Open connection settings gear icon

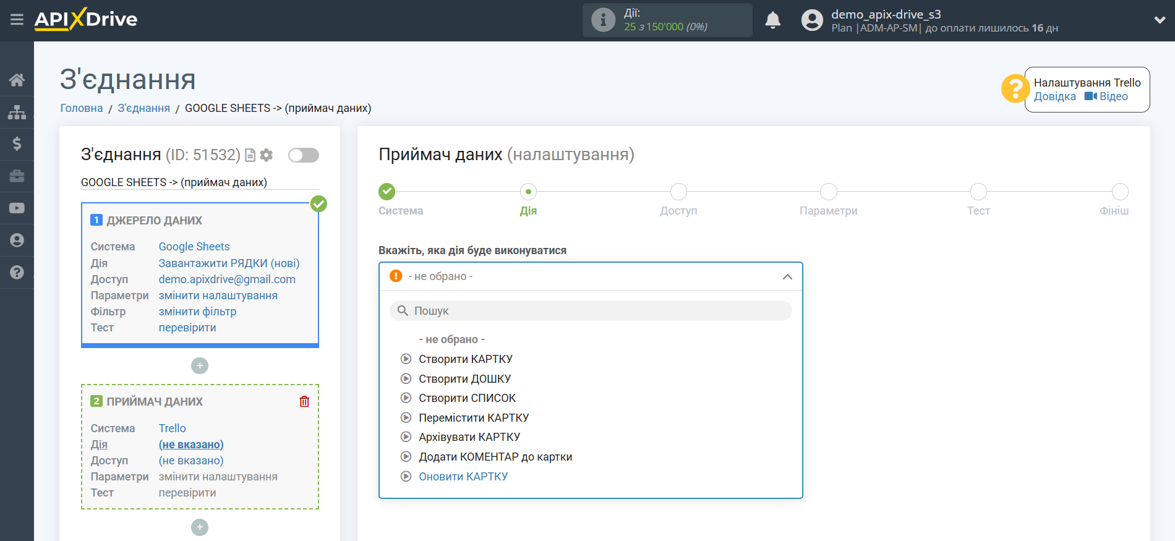(x=267, y=155)
